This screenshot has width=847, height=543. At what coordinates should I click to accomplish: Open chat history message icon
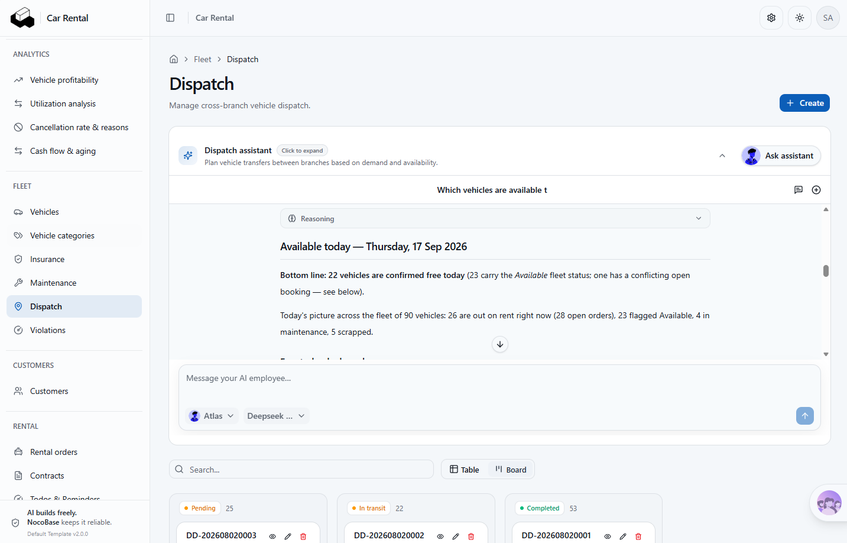(x=799, y=190)
